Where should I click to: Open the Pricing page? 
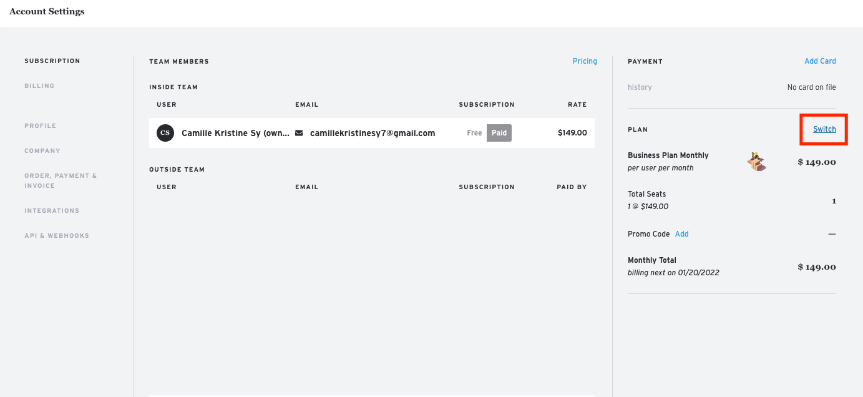coord(585,61)
